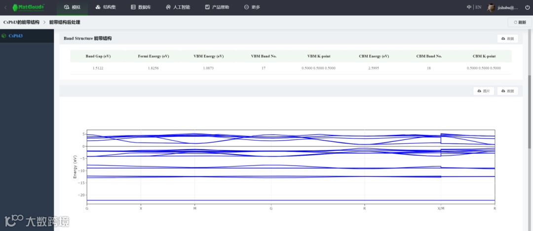Open the 产品帮助 menu
This screenshot has height=231, width=533.
217,7
